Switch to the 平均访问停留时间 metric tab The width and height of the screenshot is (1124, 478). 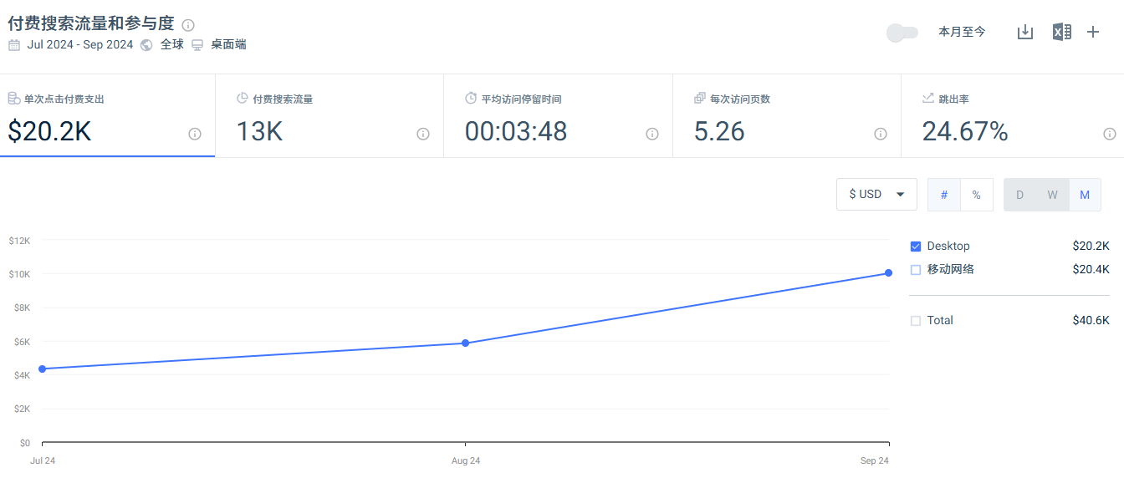558,115
